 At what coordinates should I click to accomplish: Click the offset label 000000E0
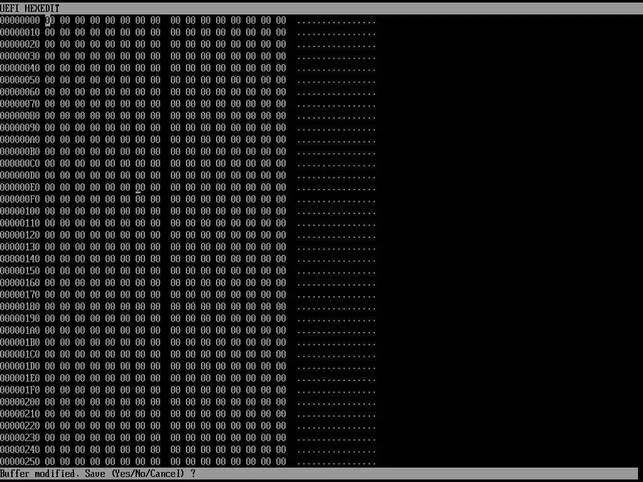[x=20, y=187]
